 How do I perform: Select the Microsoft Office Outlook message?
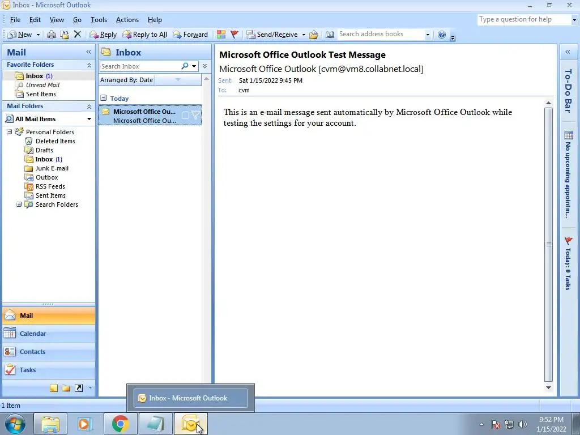point(150,115)
